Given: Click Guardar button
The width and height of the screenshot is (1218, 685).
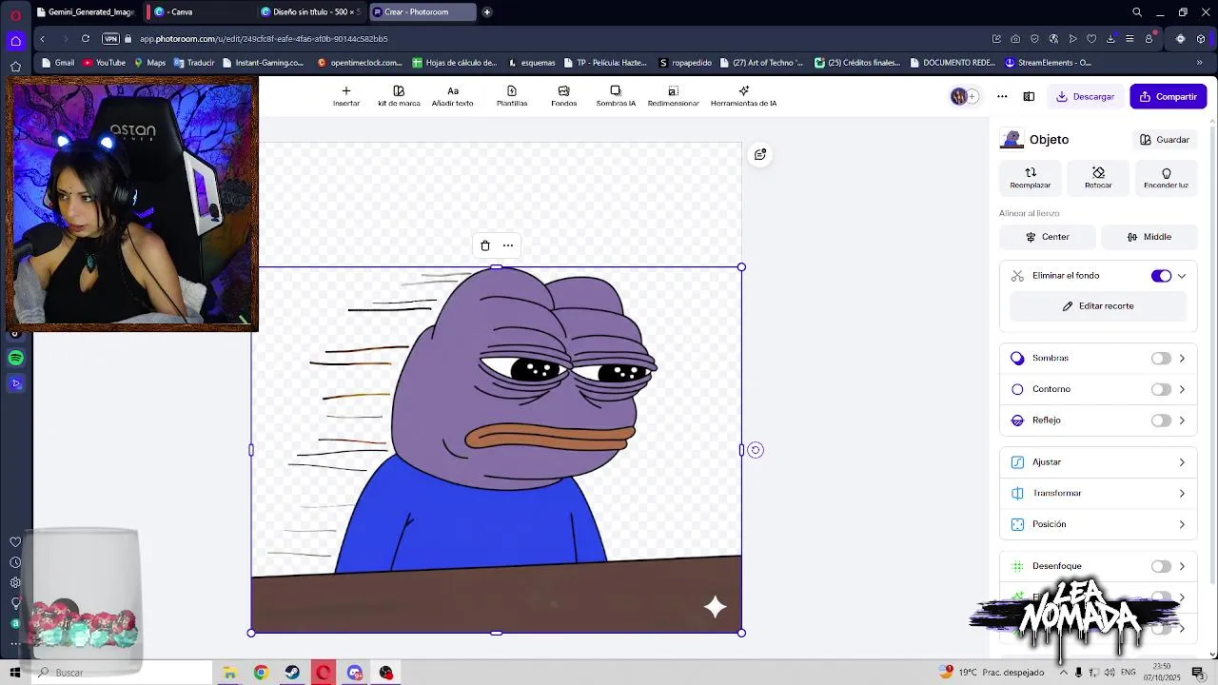Looking at the screenshot, I should (1165, 140).
